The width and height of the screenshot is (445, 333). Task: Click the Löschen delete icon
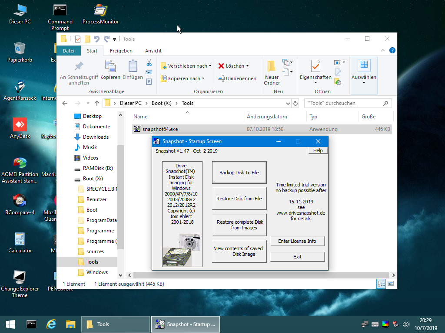222,66
